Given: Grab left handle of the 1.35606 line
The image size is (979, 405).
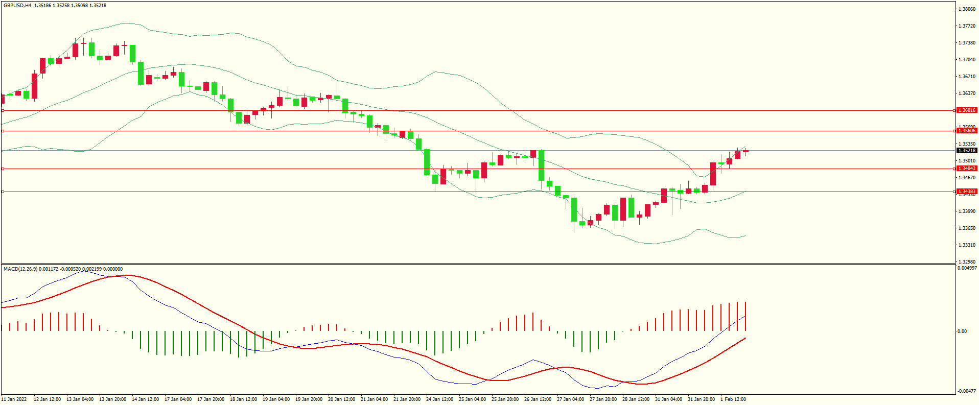Looking at the screenshot, I should (3, 131).
